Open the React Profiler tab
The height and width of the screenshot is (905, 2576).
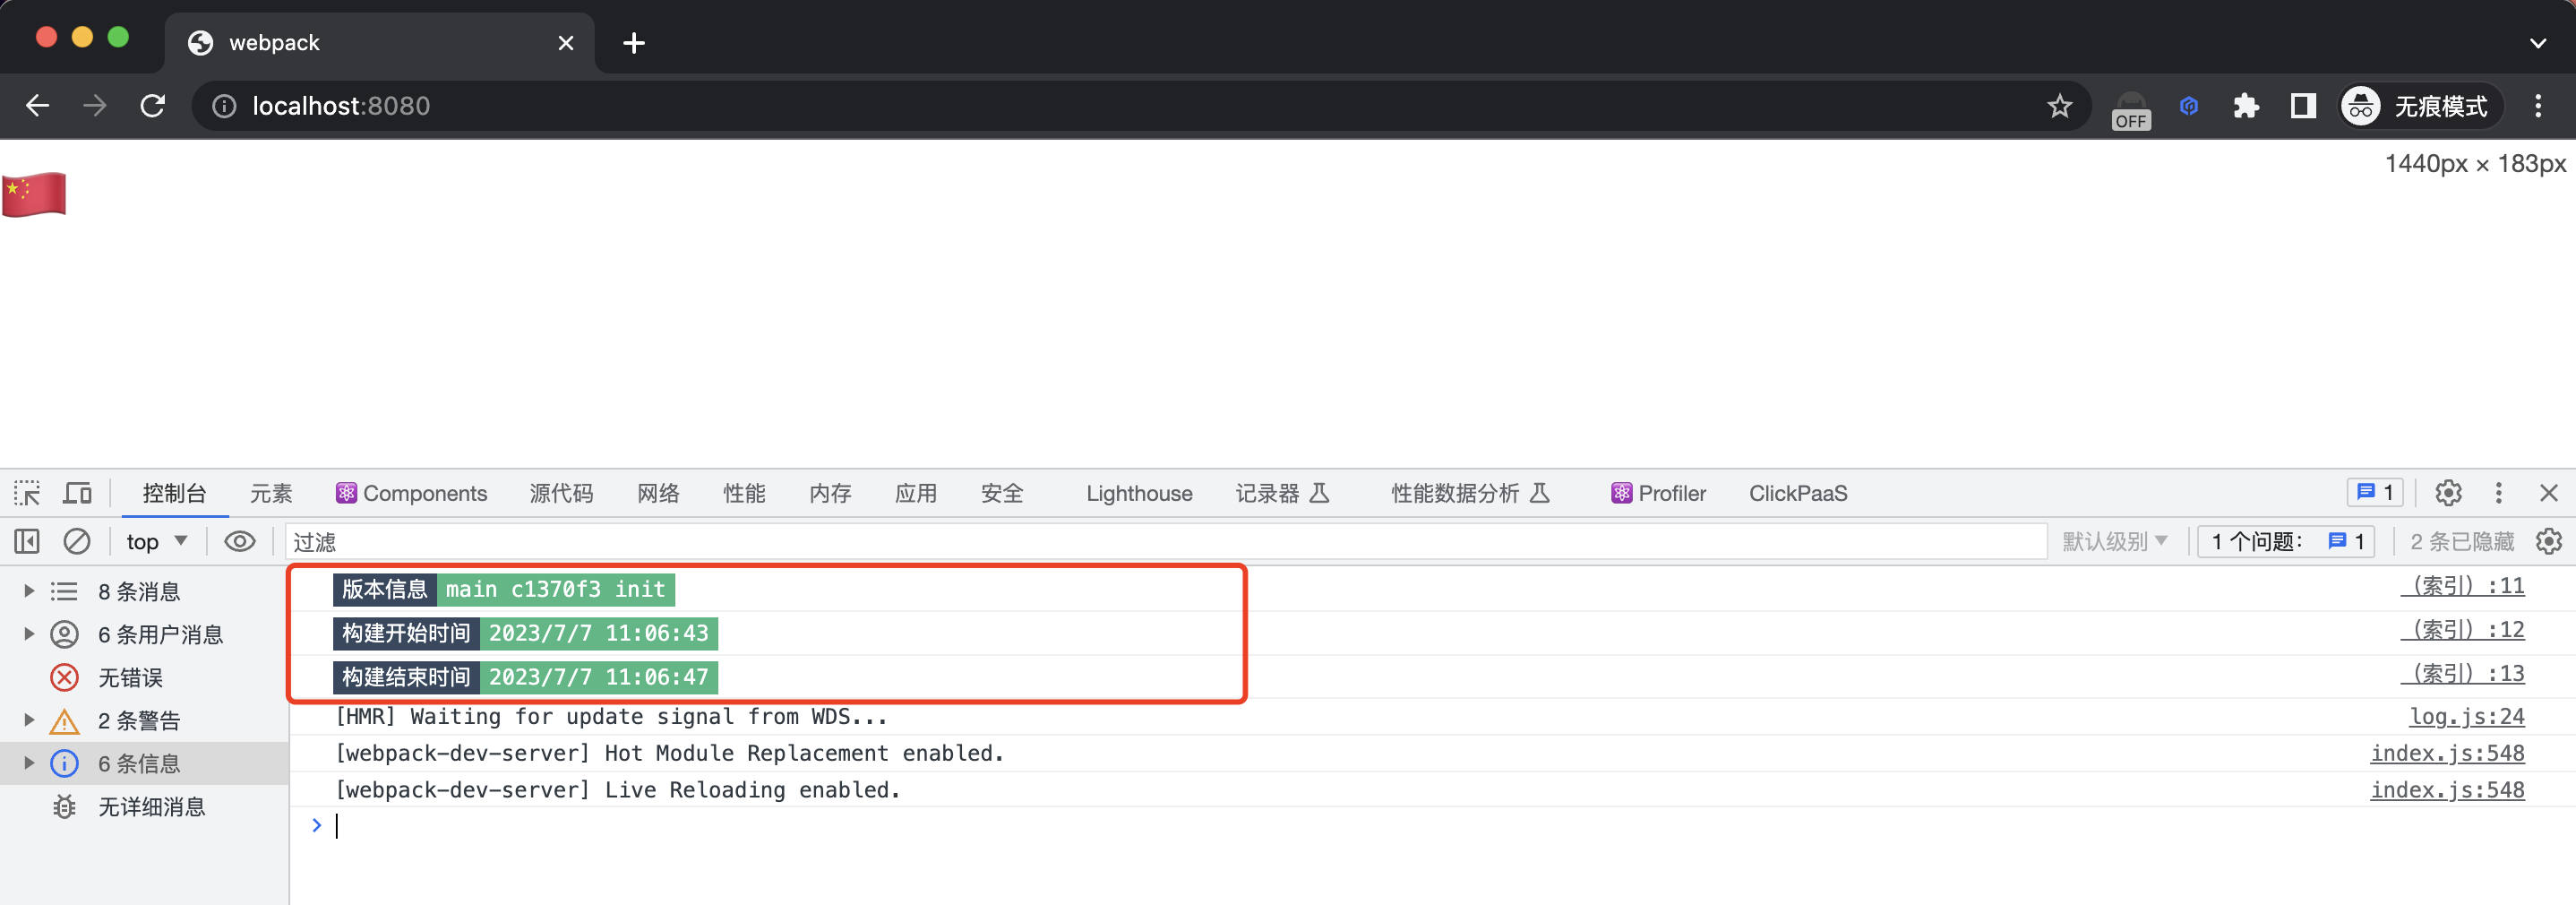1659,493
